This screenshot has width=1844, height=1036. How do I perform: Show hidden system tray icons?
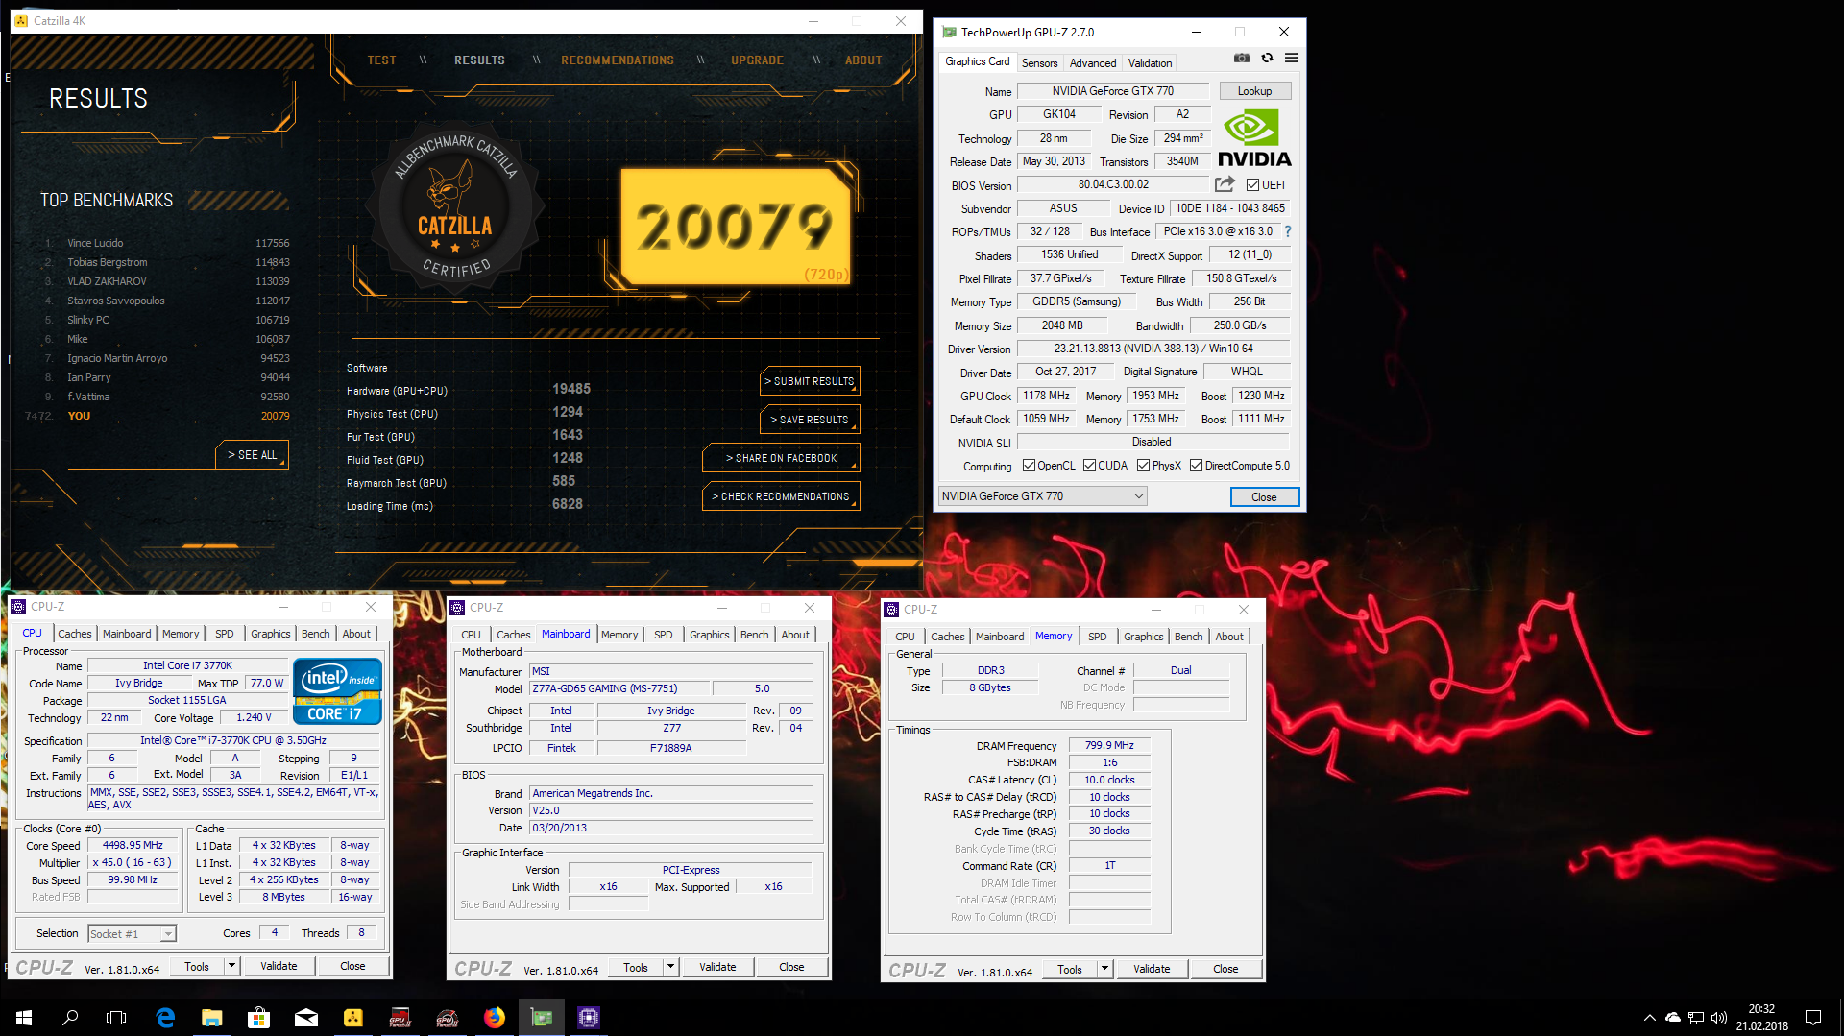point(1650,1018)
